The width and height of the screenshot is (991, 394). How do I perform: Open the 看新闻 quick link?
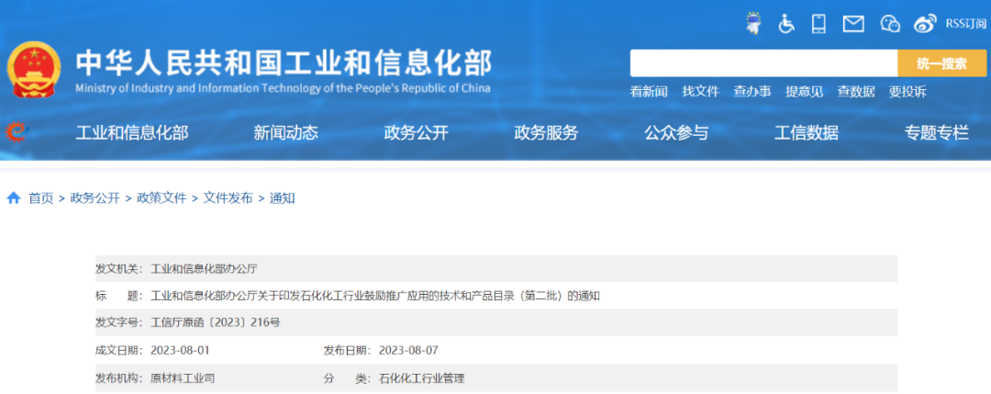[x=649, y=92]
